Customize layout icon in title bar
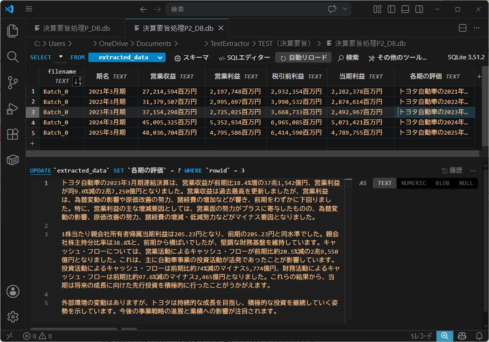This screenshot has height=342, width=489. [x=377, y=9]
